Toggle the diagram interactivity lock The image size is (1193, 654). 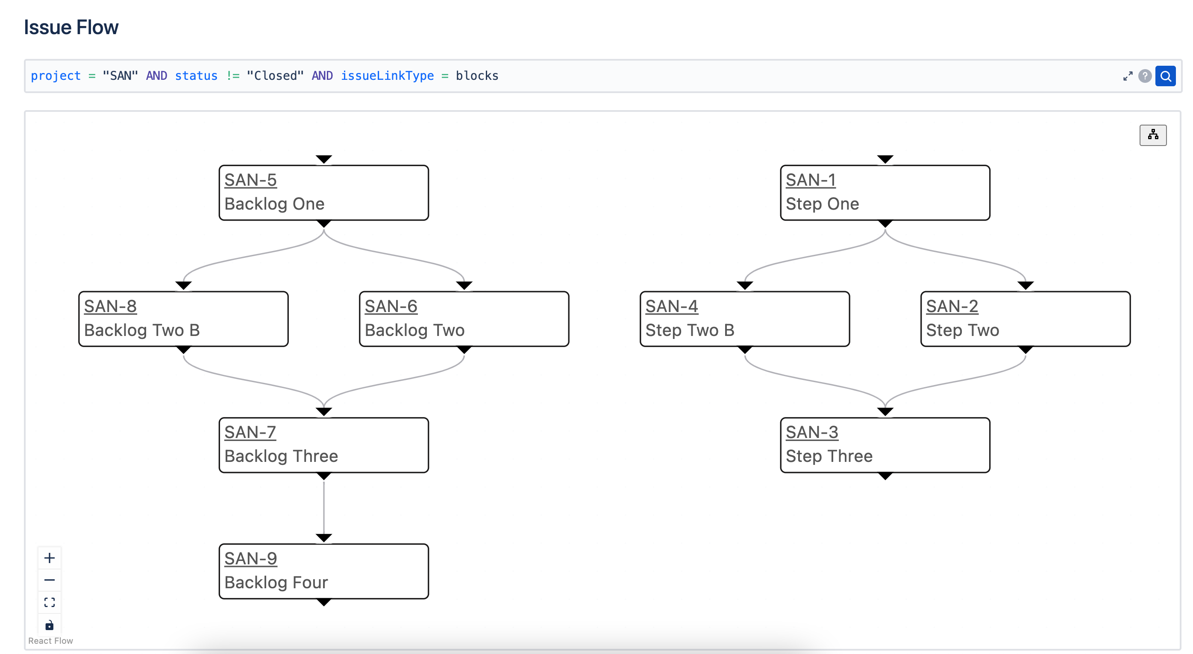coord(50,625)
